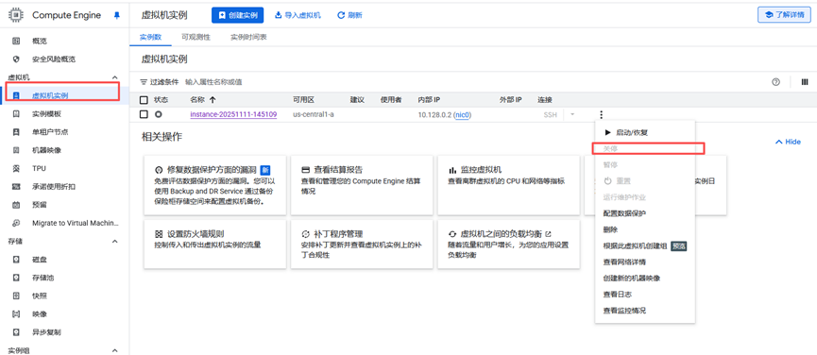Choose 查看监控情况 from the context menu
Screen dimensions: 817x355
pyautogui.click(x=644, y=311)
